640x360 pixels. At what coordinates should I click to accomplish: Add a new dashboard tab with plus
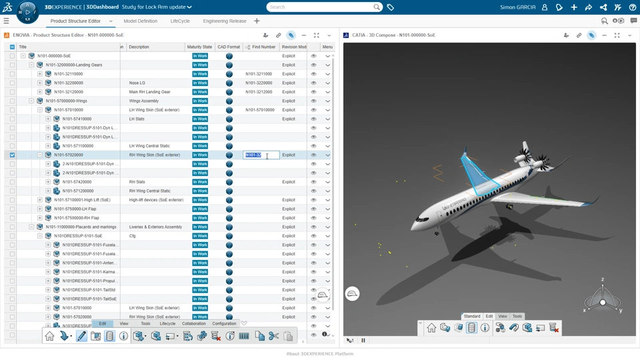tap(257, 21)
